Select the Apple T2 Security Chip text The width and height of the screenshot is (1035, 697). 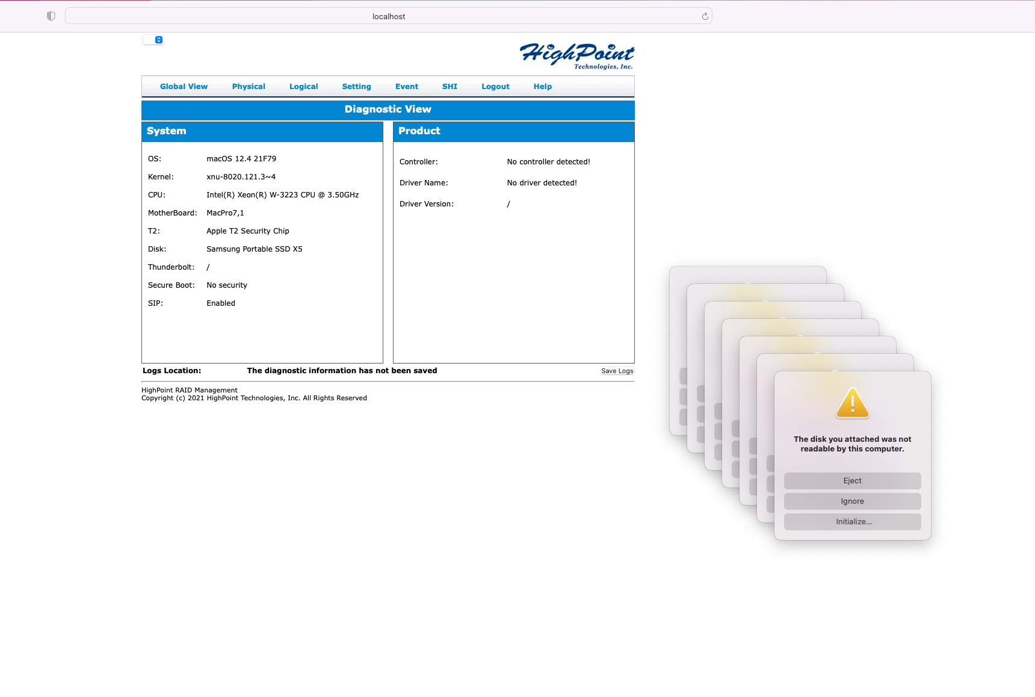[x=248, y=231]
